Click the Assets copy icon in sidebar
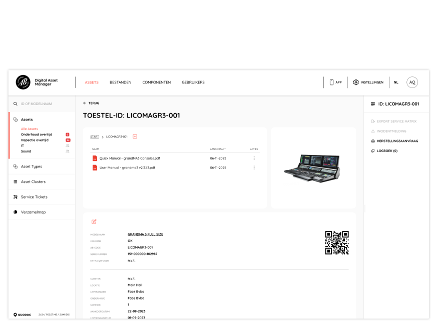This screenshot has width=432, height=332. pos(16,119)
